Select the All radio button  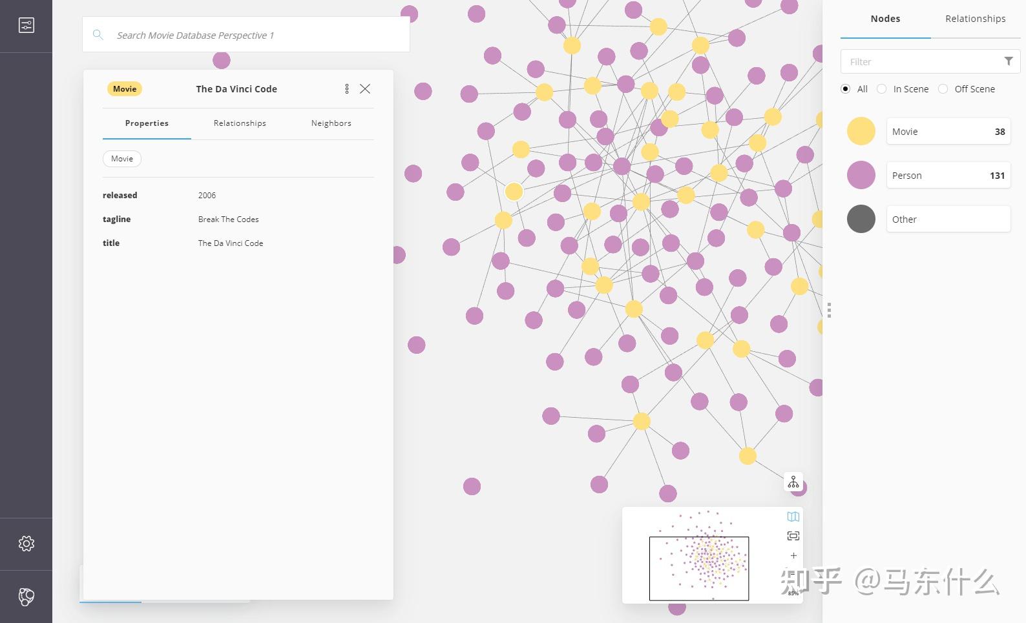pyautogui.click(x=846, y=89)
